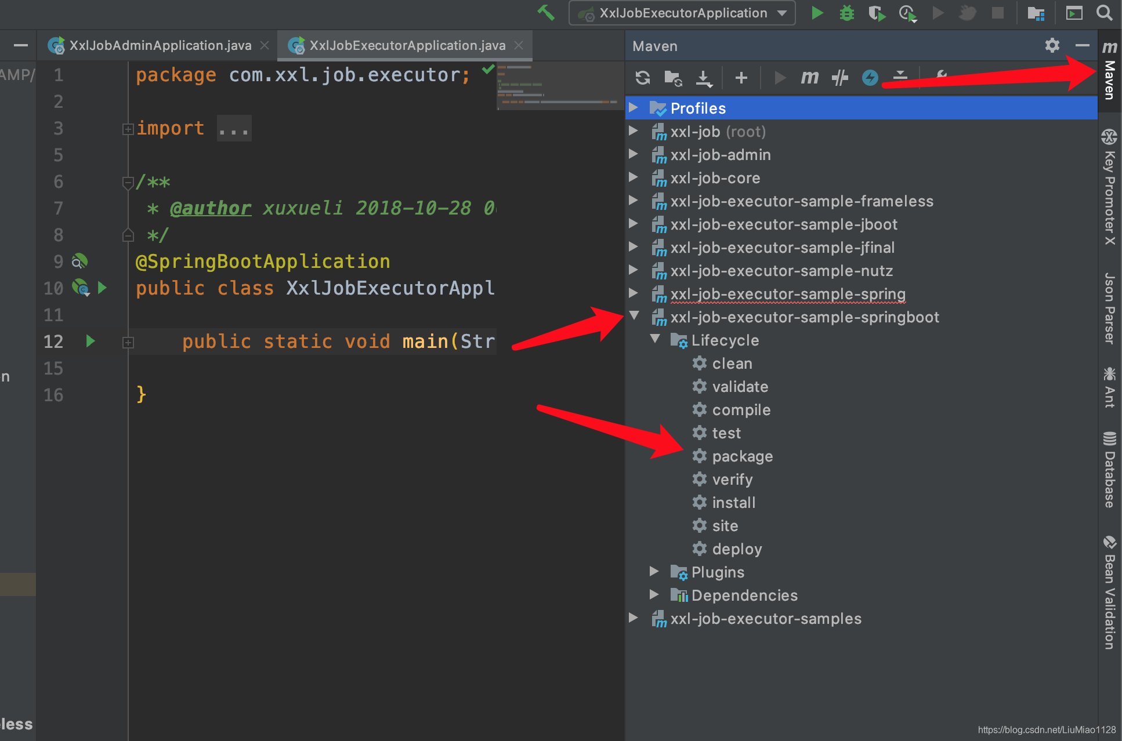The height and width of the screenshot is (741, 1122).
Task: Select the verify lifecycle goal
Action: [722, 480]
